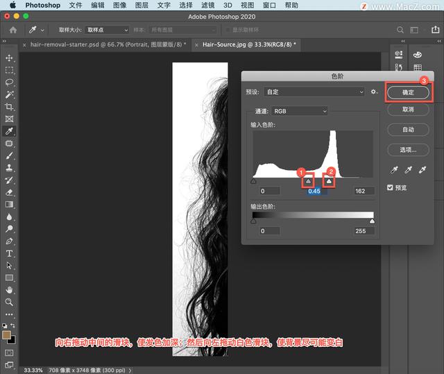The image size is (444, 374).
Task: Expand the left toolbar double-arrow
Action: pyautogui.click(x=4, y=42)
